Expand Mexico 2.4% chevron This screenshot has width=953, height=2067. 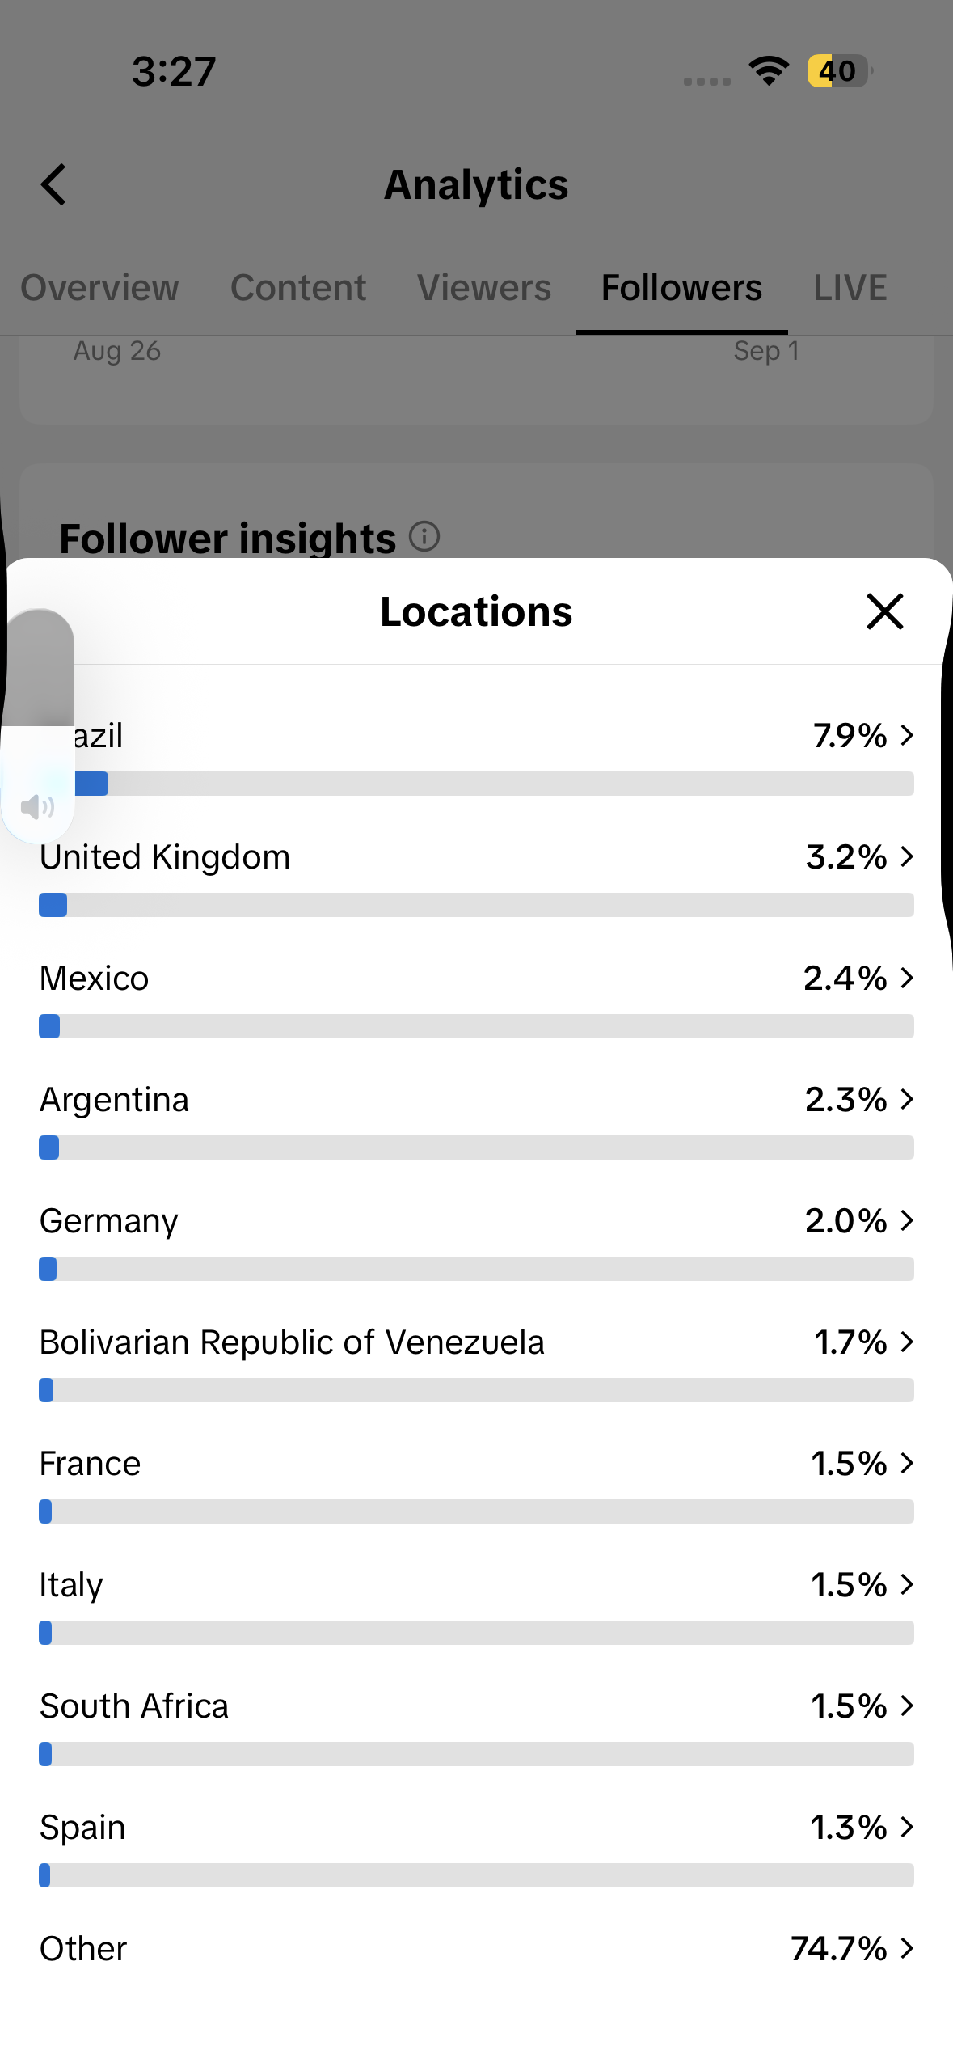tap(907, 978)
